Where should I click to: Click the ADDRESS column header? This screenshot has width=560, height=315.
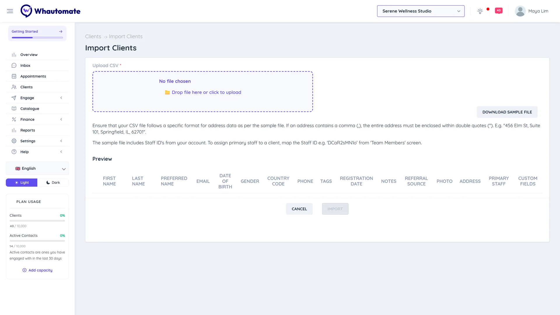(x=470, y=181)
